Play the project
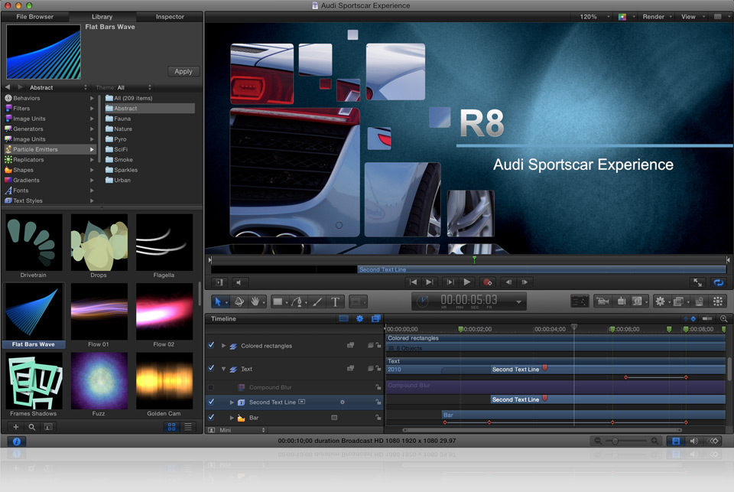This screenshot has width=734, height=492. [466, 282]
